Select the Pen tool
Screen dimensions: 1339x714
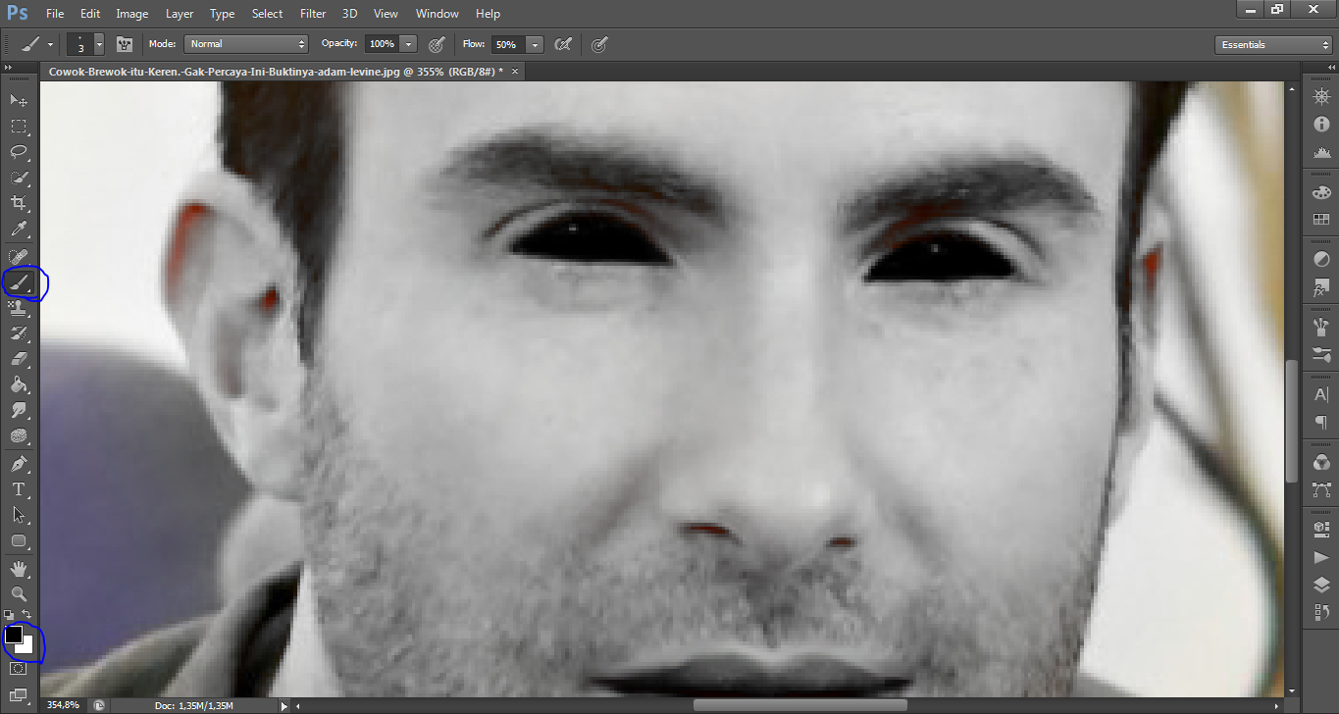click(19, 463)
